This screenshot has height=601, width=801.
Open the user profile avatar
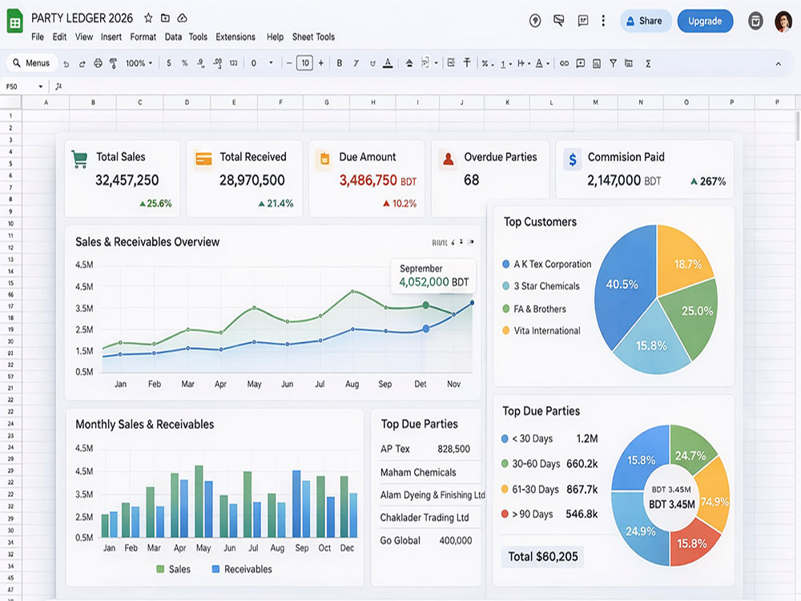tap(783, 22)
